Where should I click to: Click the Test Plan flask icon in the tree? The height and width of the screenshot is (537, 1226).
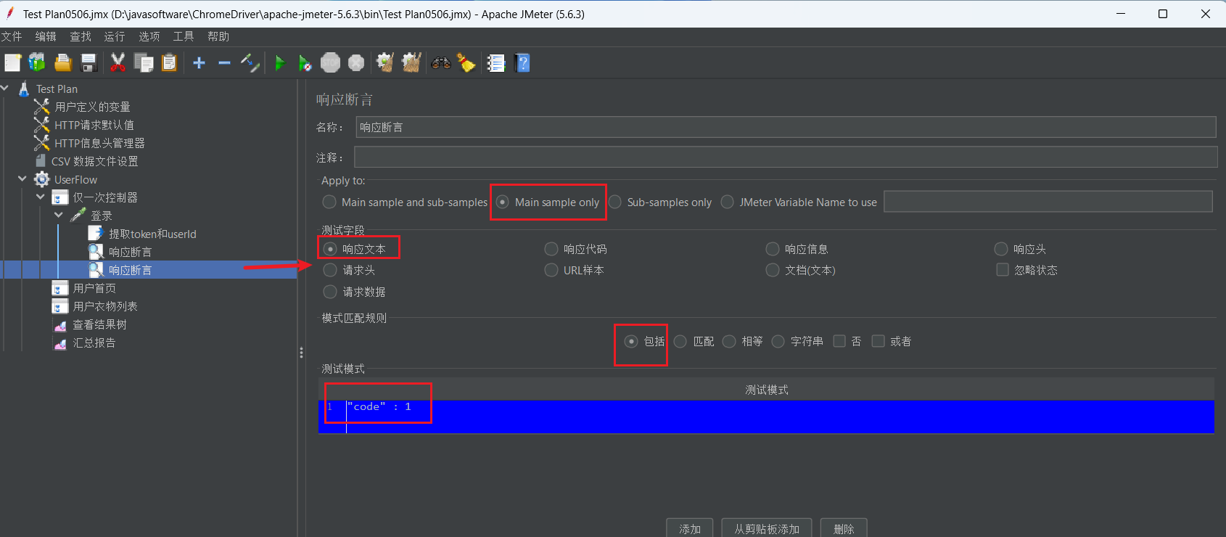24,89
